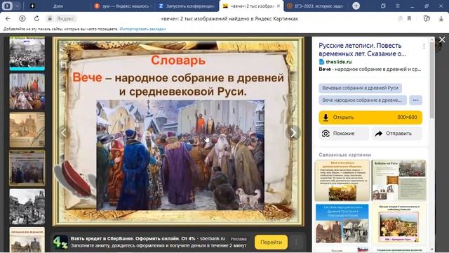Click Импортировать закладки link
Viewport: 449px width, 253px height.
tap(142, 29)
